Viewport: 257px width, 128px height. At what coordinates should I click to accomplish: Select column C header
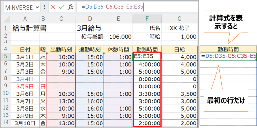(61, 19)
